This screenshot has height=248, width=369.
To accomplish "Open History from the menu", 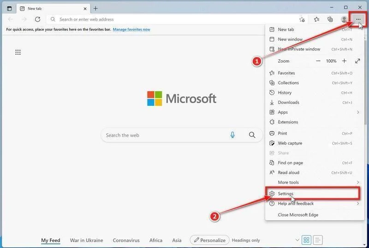I will pyautogui.click(x=315, y=93).
